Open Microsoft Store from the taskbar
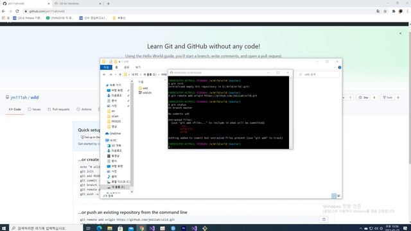The width and height of the screenshot is (411, 231). (x=120, y=228)
